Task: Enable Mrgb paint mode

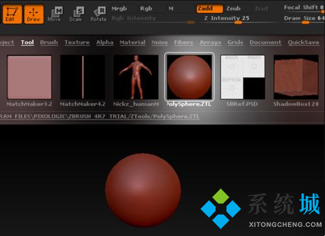Action: coord(119,8)
